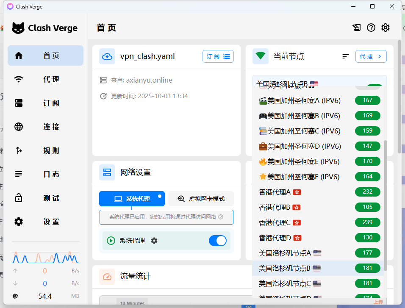Viewport: 405px width, 308px height.
Task: Pick 美国加州圣何塞D (IPV6) node
Action: tap(300, 146)
